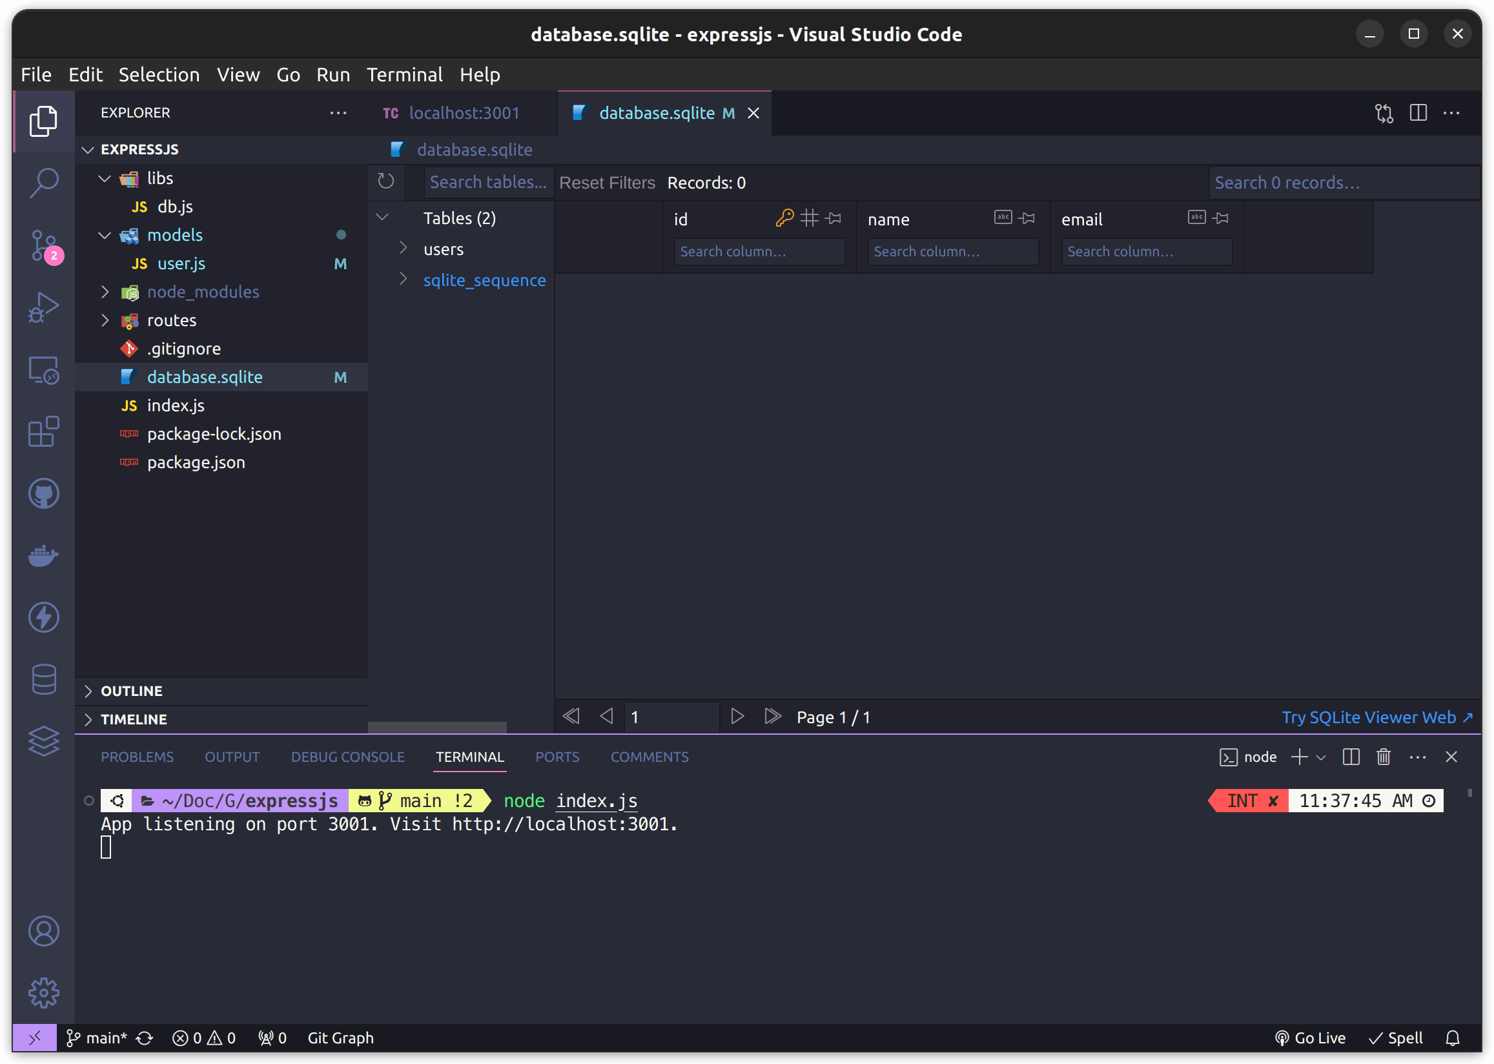The image size is (1494, 1064).
Task: Pin the name column
Action: point(1027,218)
